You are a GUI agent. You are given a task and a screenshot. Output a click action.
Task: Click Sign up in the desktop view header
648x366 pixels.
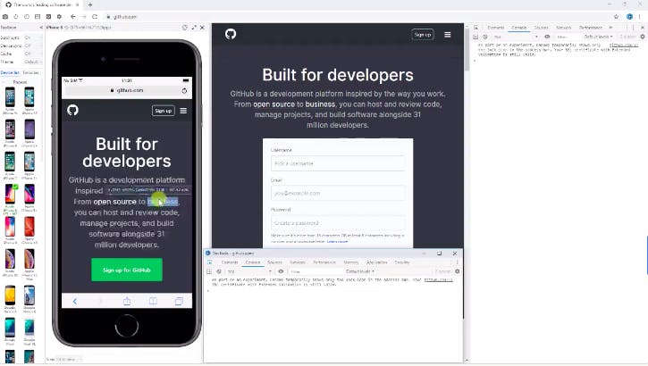(x=423, y=35)
